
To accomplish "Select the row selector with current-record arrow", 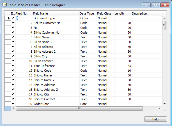I will click(x=8, y=18).
